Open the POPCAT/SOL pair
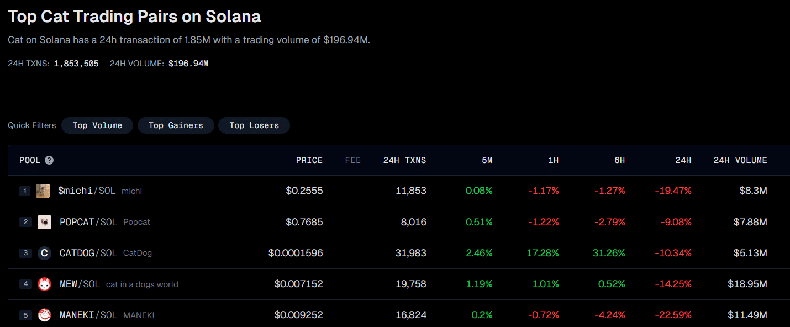 point(88,222)
